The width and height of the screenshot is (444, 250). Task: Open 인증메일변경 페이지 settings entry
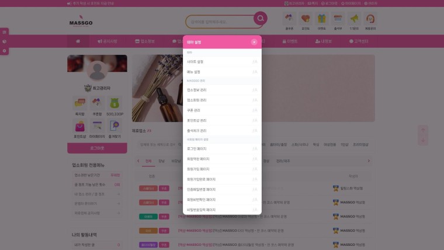tap(222, 190)
